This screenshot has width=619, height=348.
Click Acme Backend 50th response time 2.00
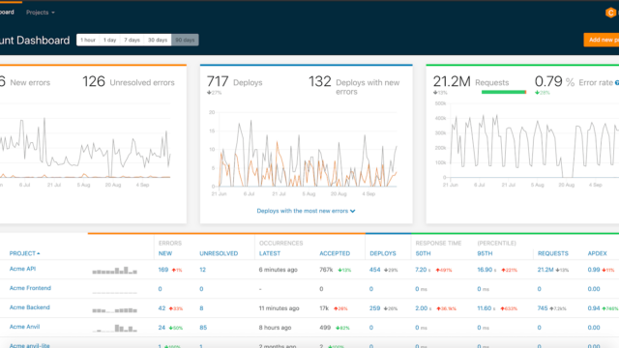click(422, 308)
